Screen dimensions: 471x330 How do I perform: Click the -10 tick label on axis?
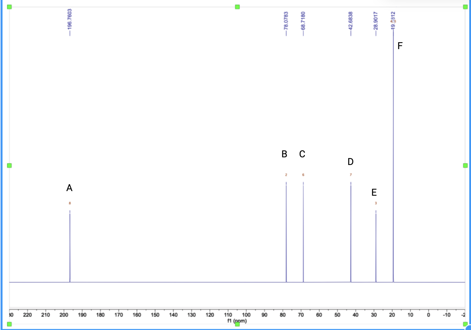pos(446,315)
